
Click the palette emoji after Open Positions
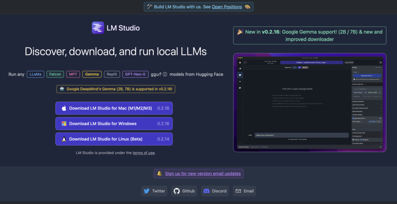pos(247,7)
